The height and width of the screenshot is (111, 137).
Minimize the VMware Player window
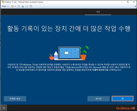tap(122, 2)
